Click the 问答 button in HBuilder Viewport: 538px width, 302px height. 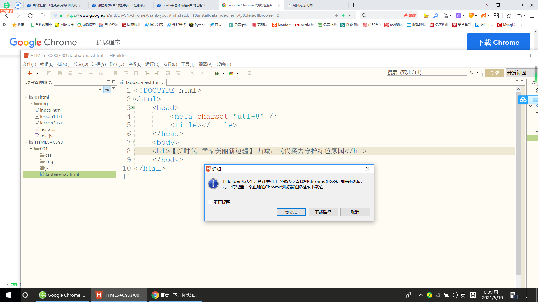pyautogui.click(x=494, y=73)
